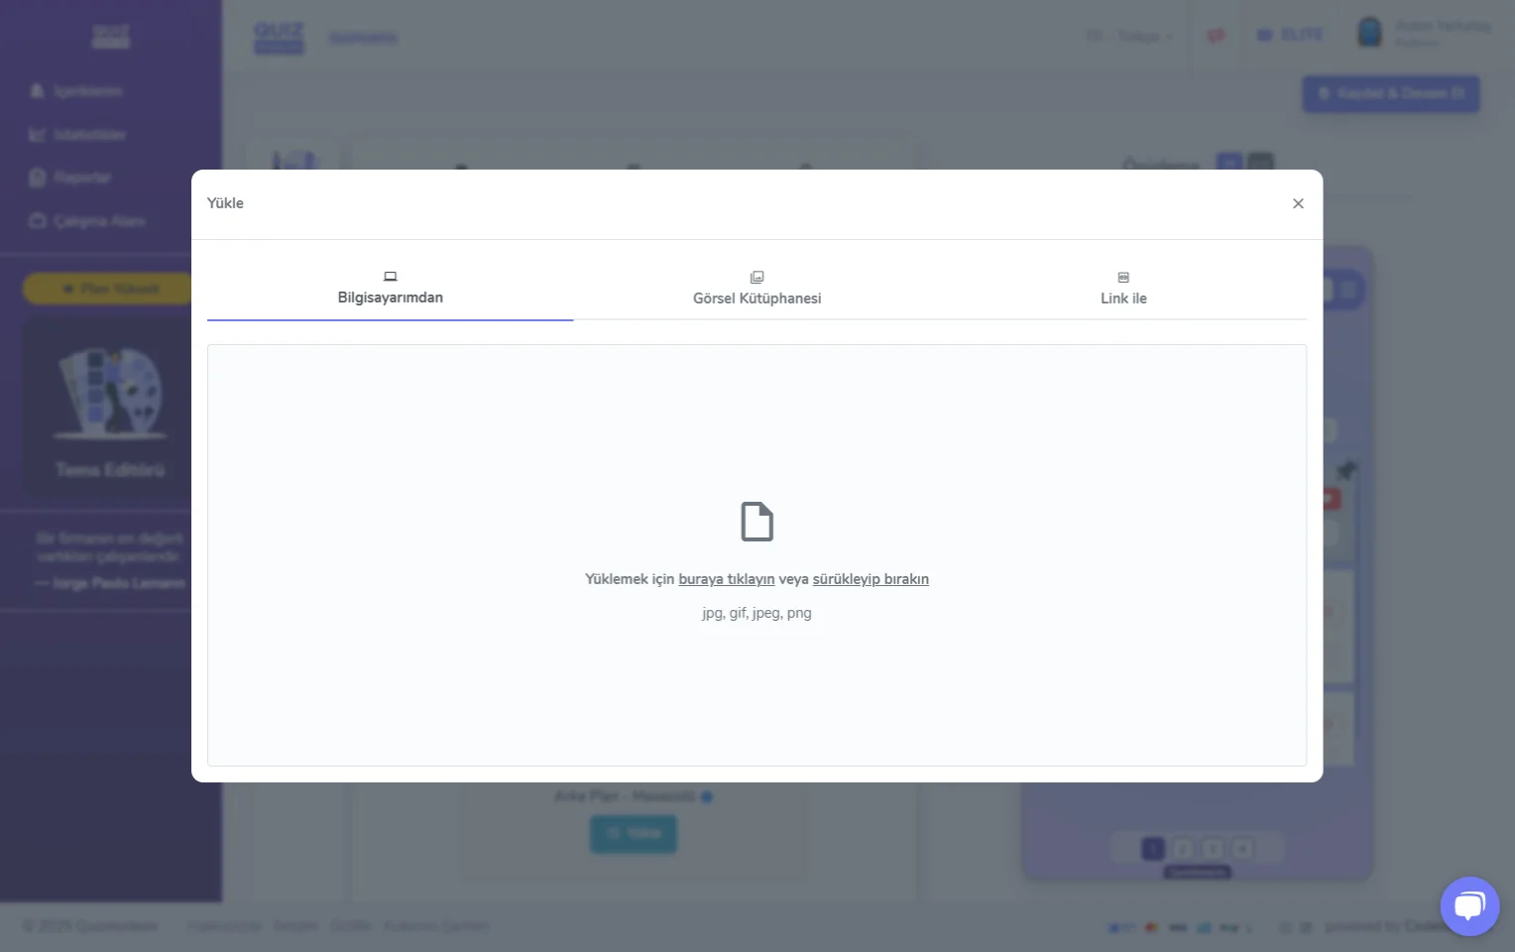This screenshot has height=952, width=1515.
Task: Open the Tema Editörü thumbnail
Action: click(x=109, y=409)
